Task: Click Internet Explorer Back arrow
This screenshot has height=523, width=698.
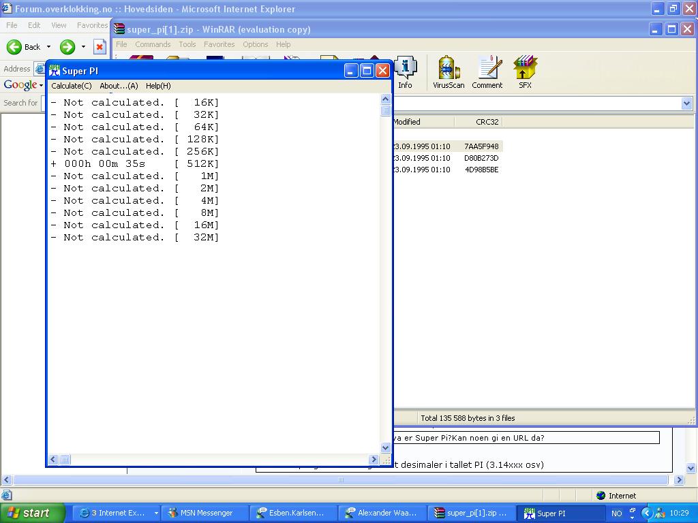Action: point(14,47)
